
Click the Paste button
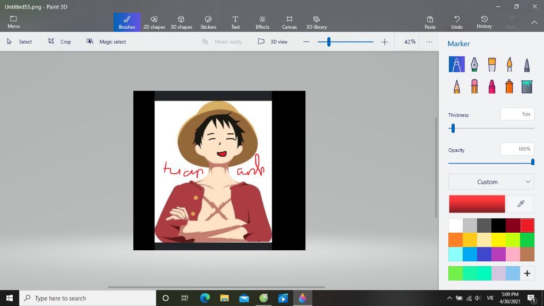tap(430, 22)
